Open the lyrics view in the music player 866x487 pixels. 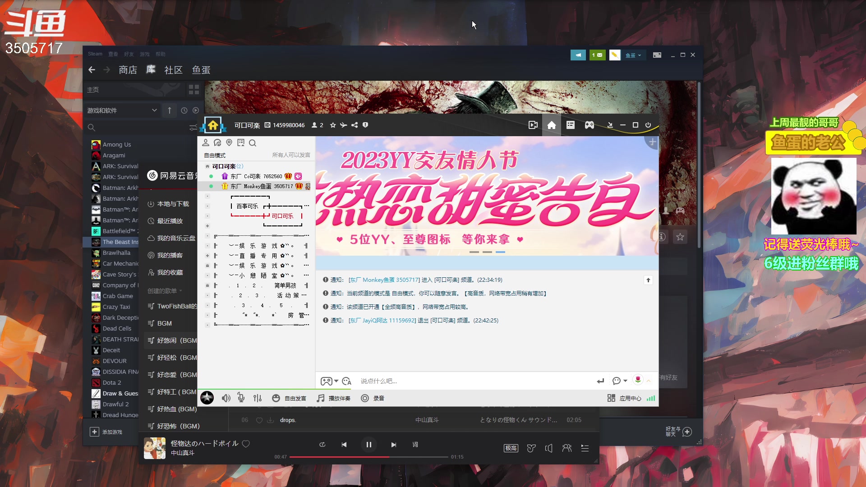point(415,445)
